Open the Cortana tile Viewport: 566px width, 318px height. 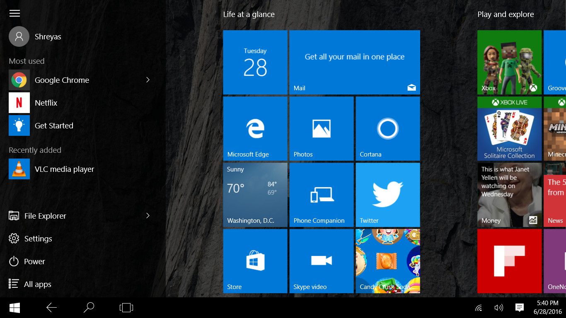point(388,128)
